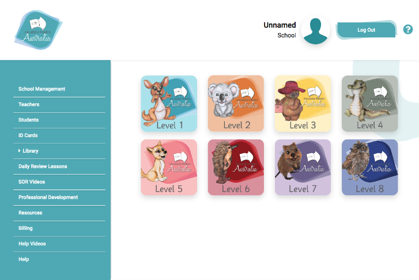The image size is (419, 280).
Task: Open ID Cards from sidebar
Action: (x=28, y=135)
